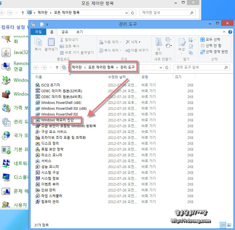Switch to the large icons view button
235x230 pixels.
click(x=229, y=225)
